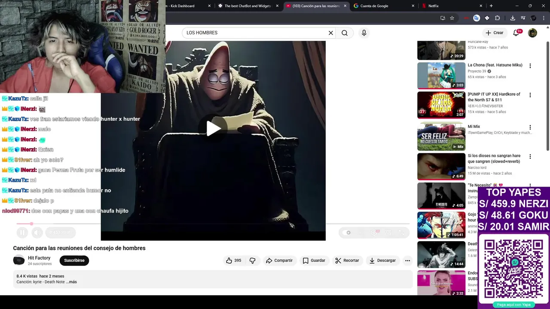Open the Crear menu
Screen dimensions: 550x309
tap(495, 33)
